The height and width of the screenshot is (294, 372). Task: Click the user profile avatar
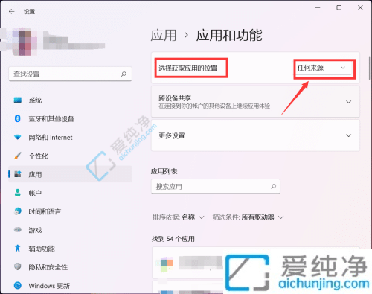point(25,42)
